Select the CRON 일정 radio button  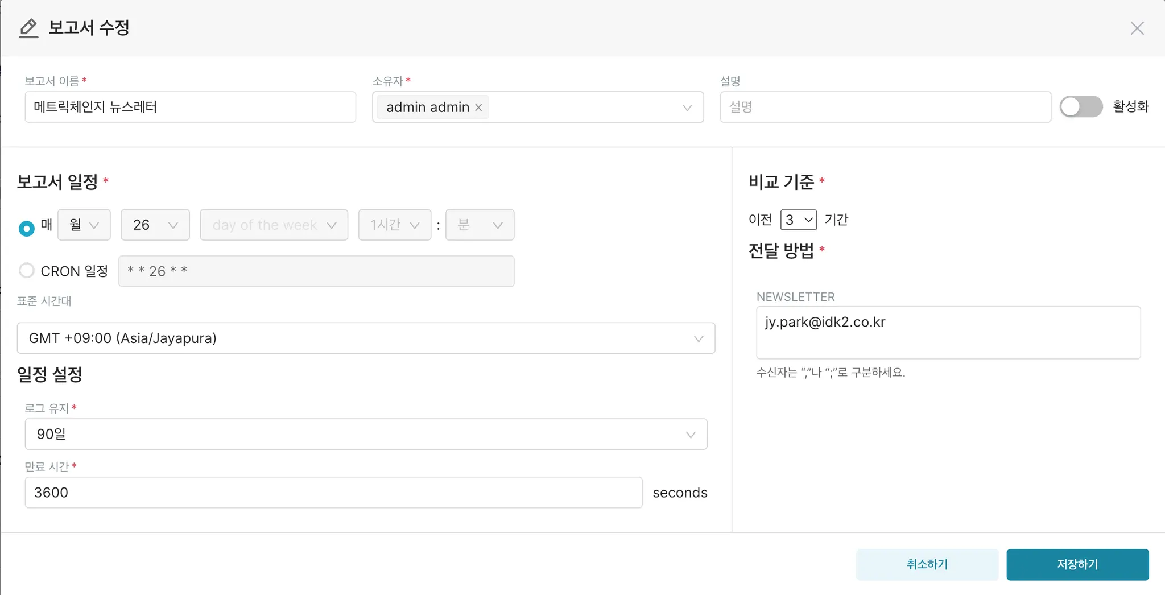pos(27,270)
